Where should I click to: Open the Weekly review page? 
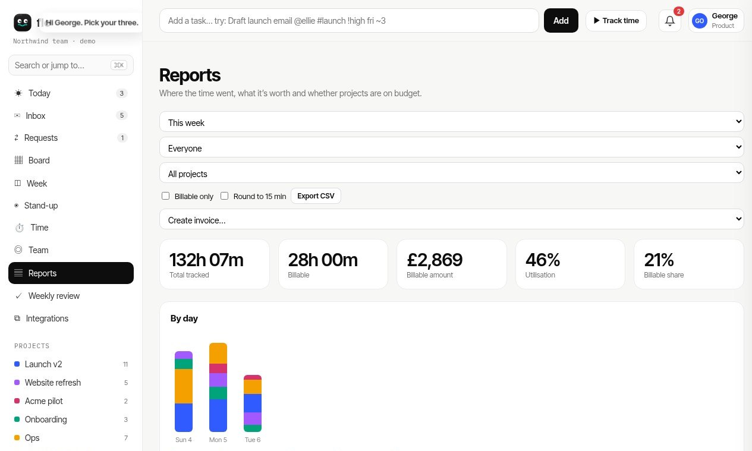click(x=71, y=296)
